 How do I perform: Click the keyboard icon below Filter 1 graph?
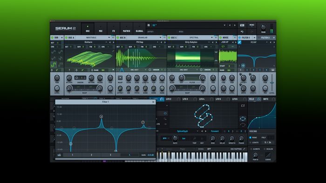click(x=273, y=70)
